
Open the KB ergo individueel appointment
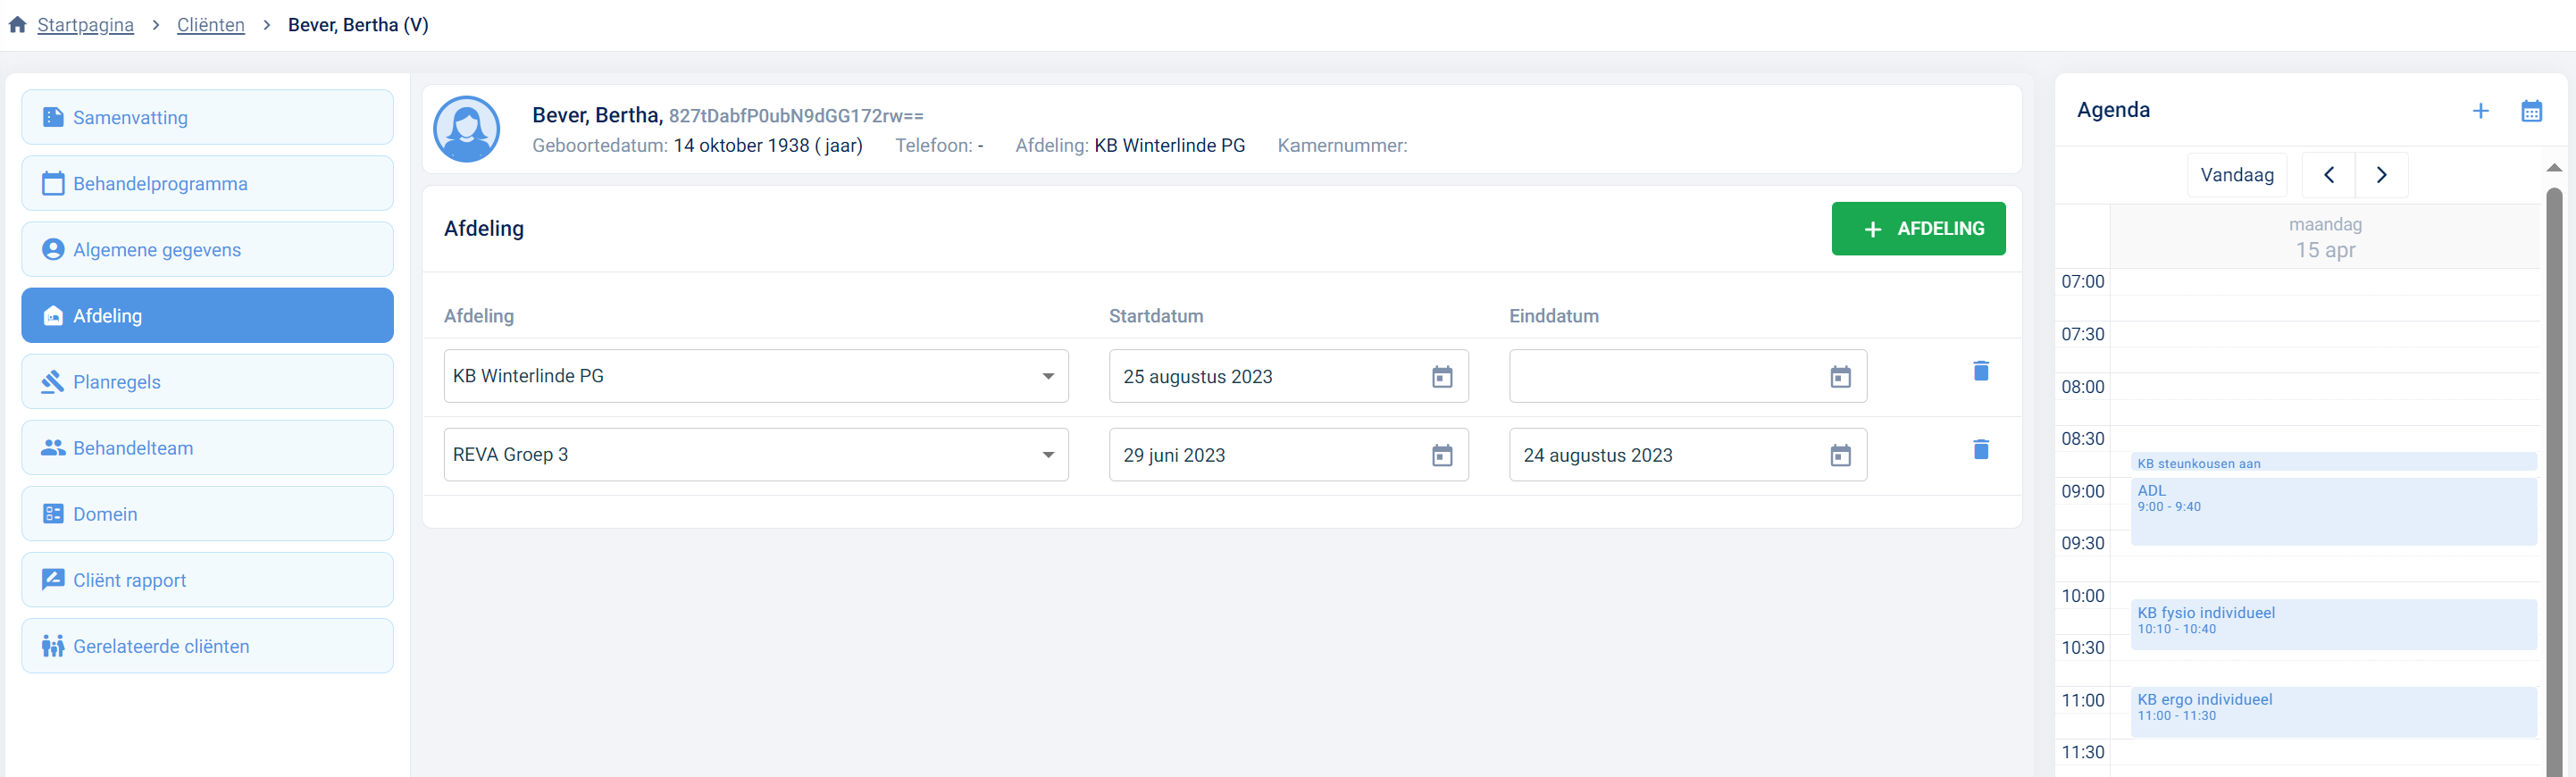[2333, 711]
